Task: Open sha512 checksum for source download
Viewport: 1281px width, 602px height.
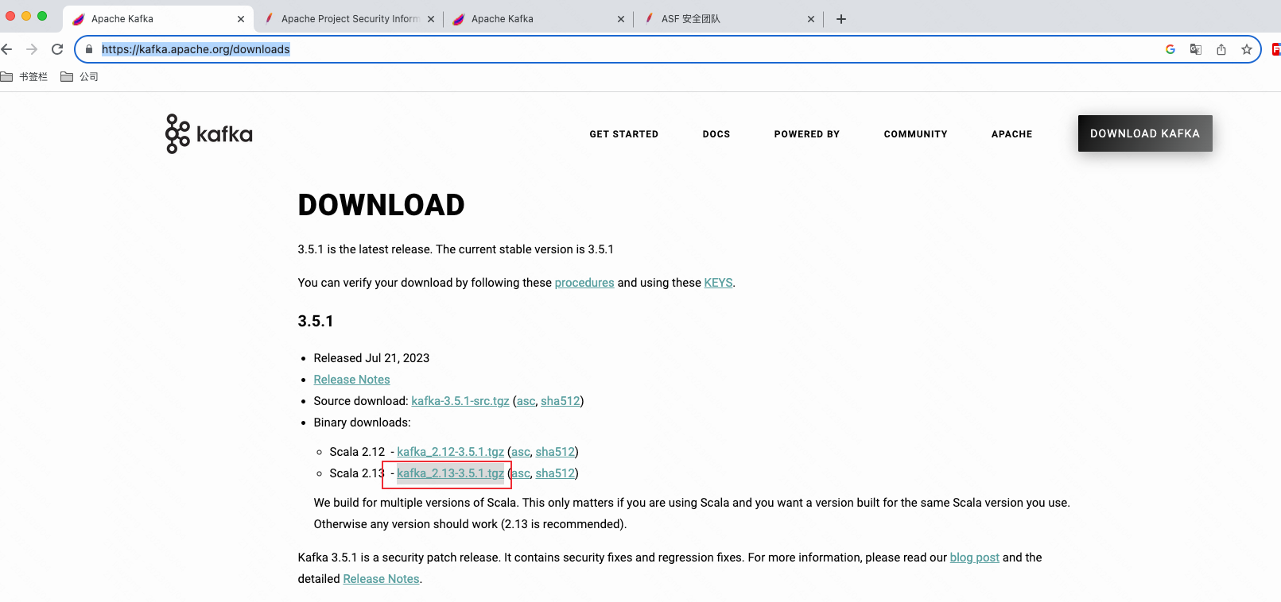Action: tap(561, 401)
